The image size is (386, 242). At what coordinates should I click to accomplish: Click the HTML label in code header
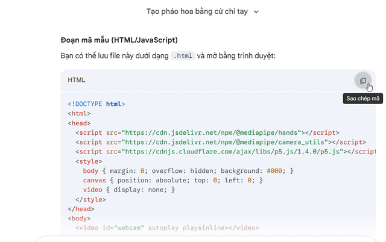(77, 80)
